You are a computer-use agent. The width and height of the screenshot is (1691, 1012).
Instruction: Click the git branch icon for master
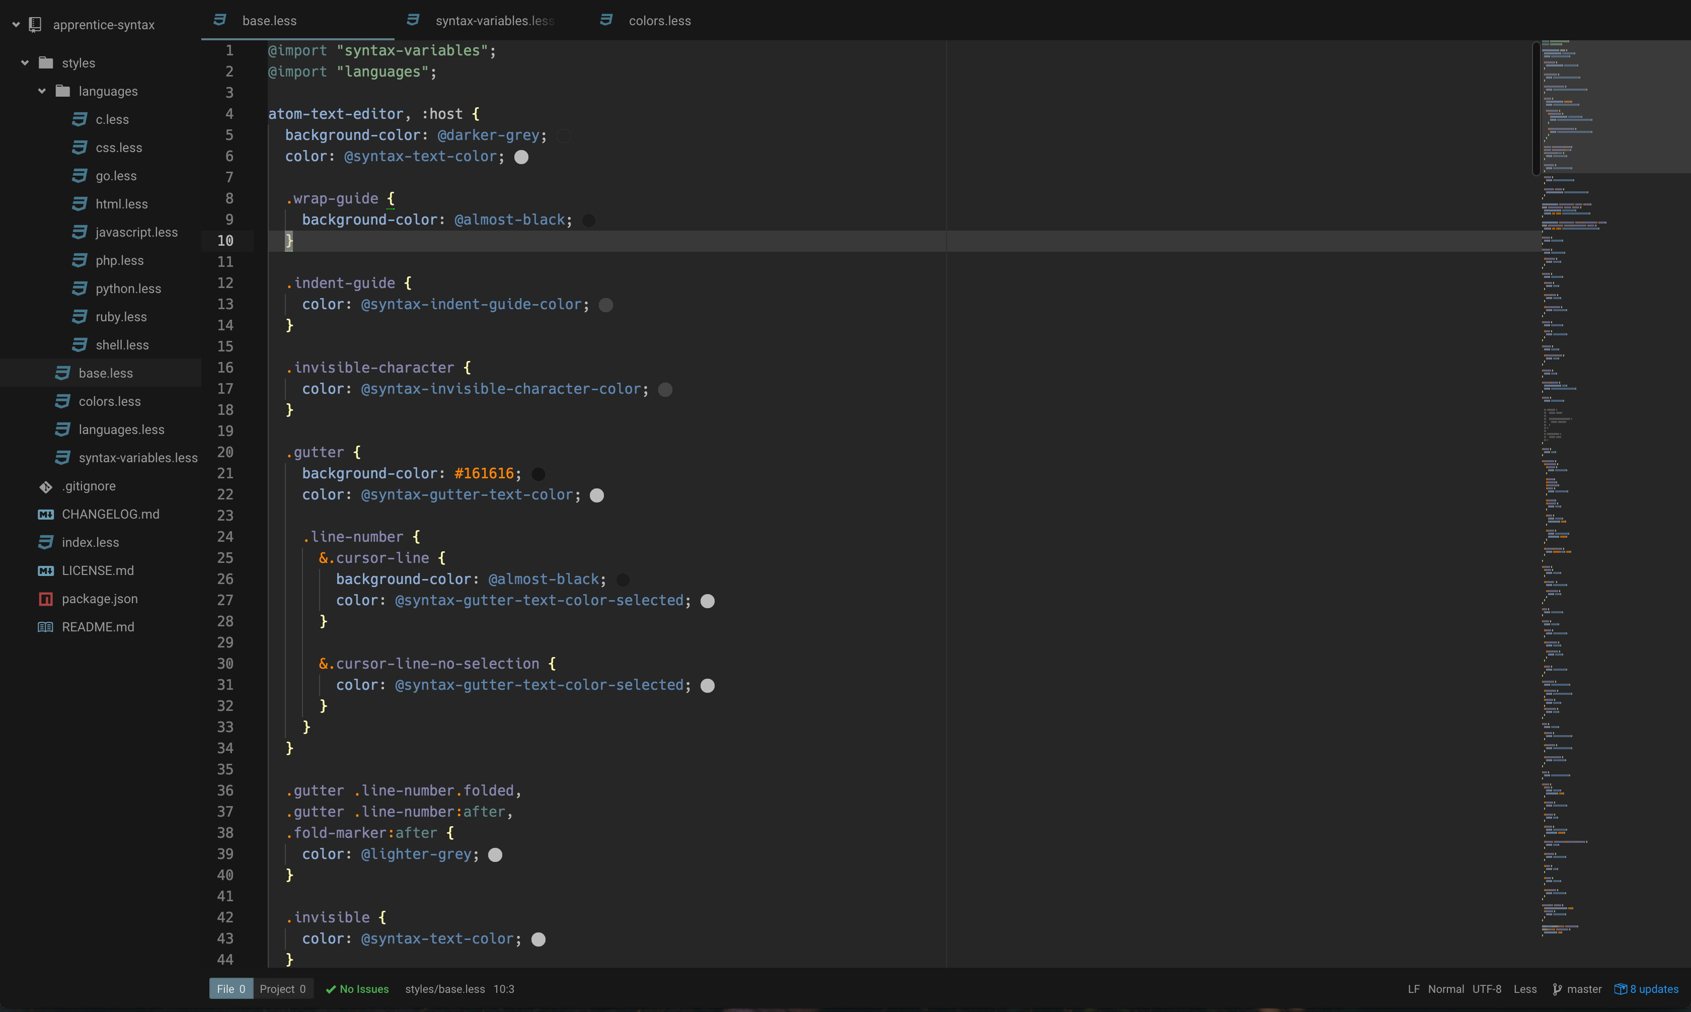[1557, 989]
